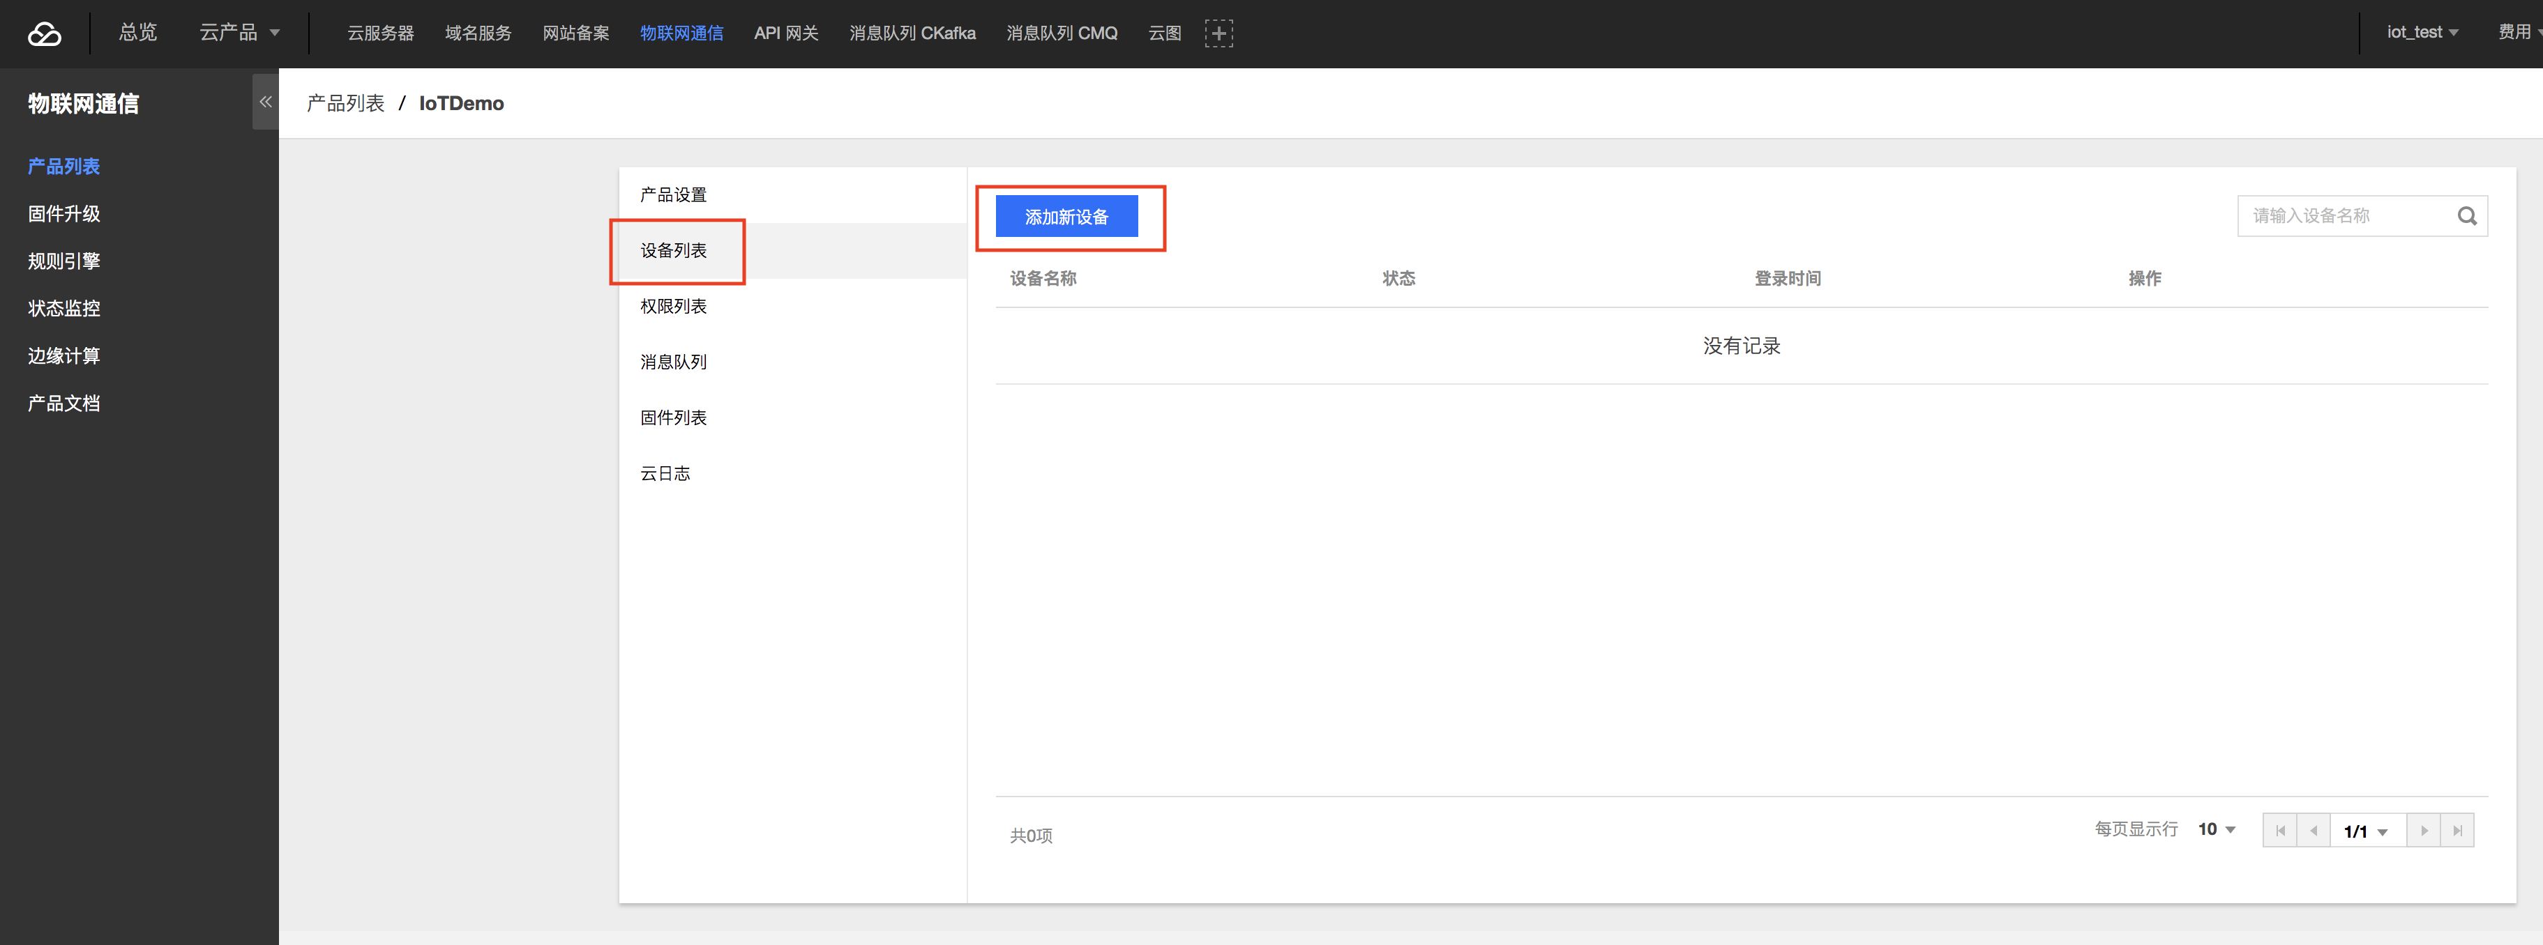Switch to the 设备列表 tab

click(793, 251)
